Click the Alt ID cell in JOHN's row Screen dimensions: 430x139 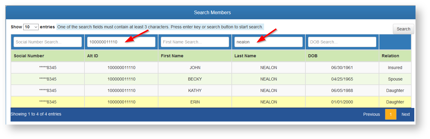click(121, 68)
